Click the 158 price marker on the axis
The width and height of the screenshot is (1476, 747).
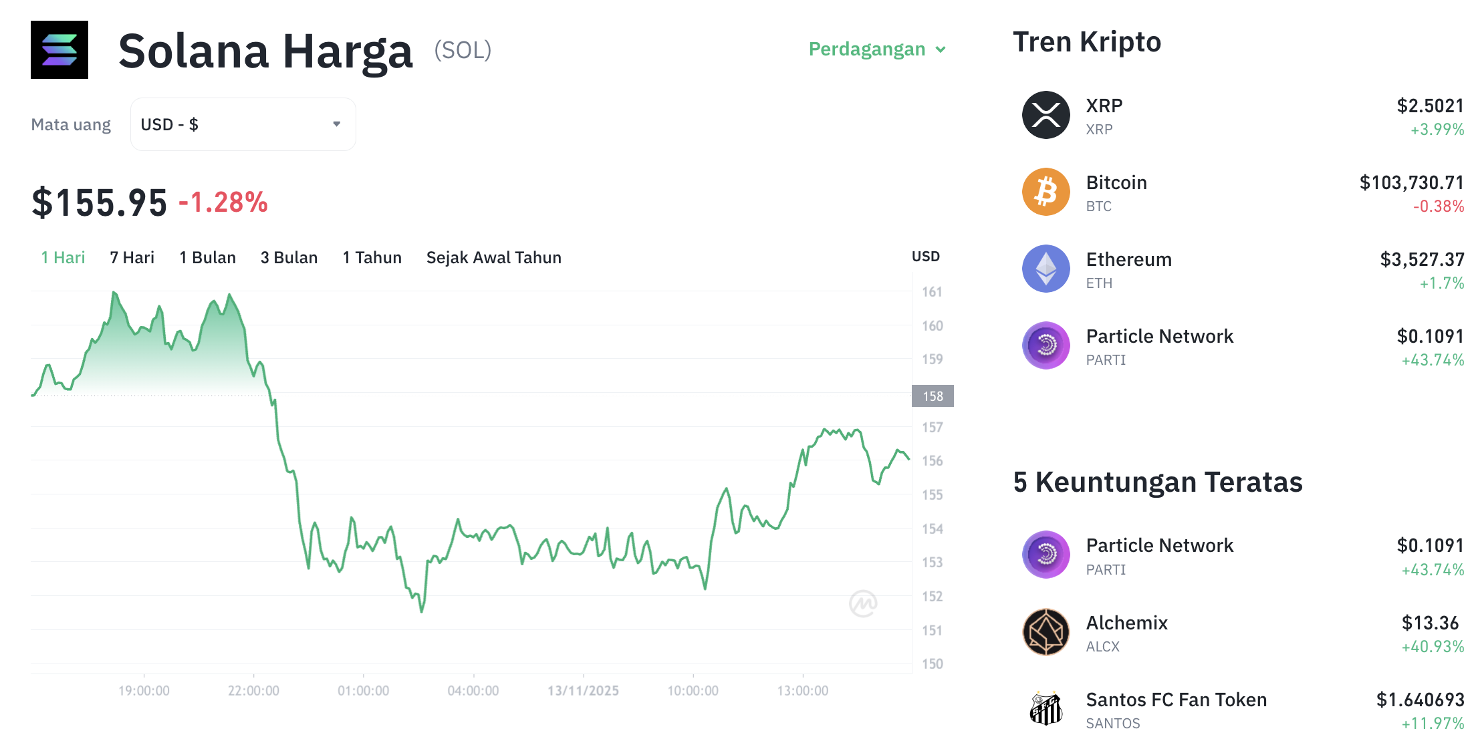[933, 396]
